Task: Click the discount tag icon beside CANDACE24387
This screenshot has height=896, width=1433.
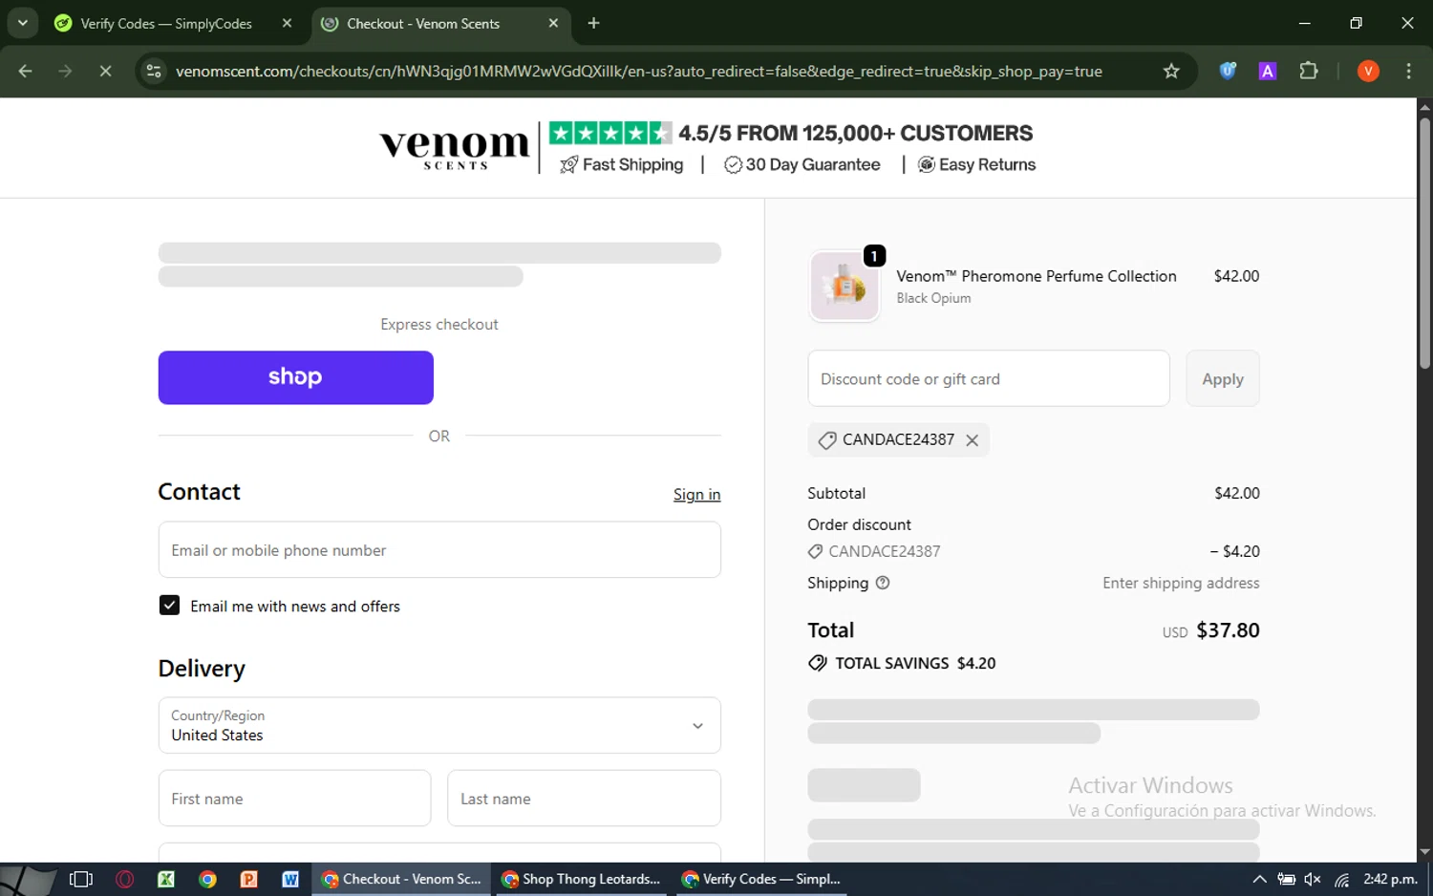Action: [827, 440]
